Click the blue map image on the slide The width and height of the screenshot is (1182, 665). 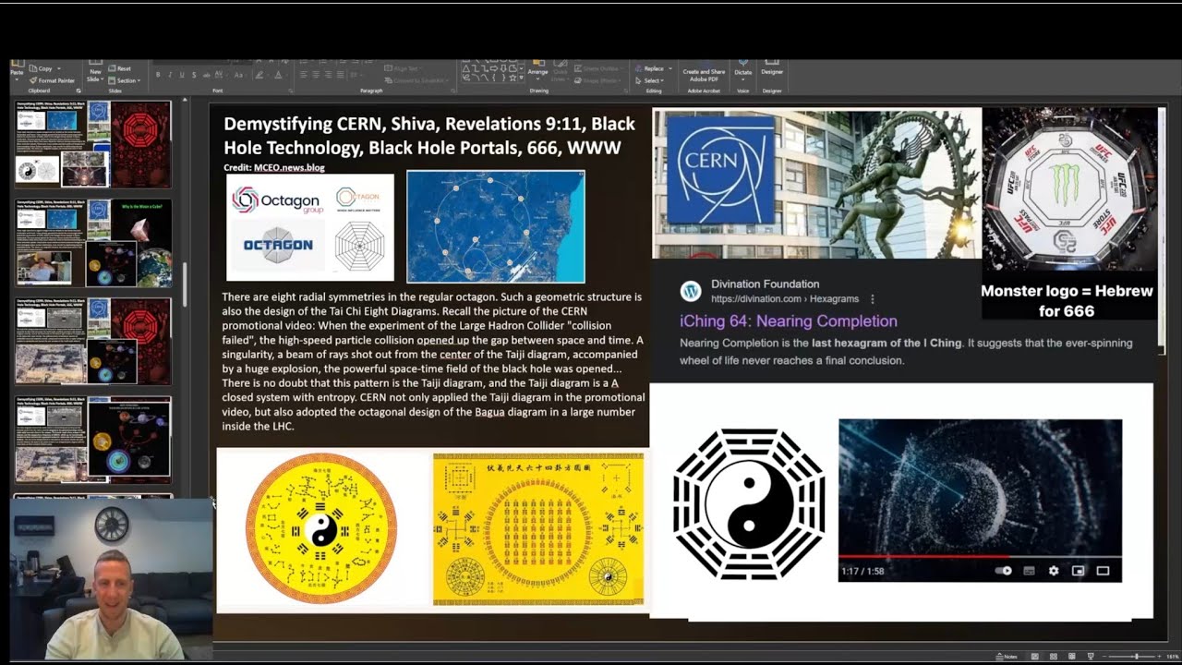click(x=496, y=226)
